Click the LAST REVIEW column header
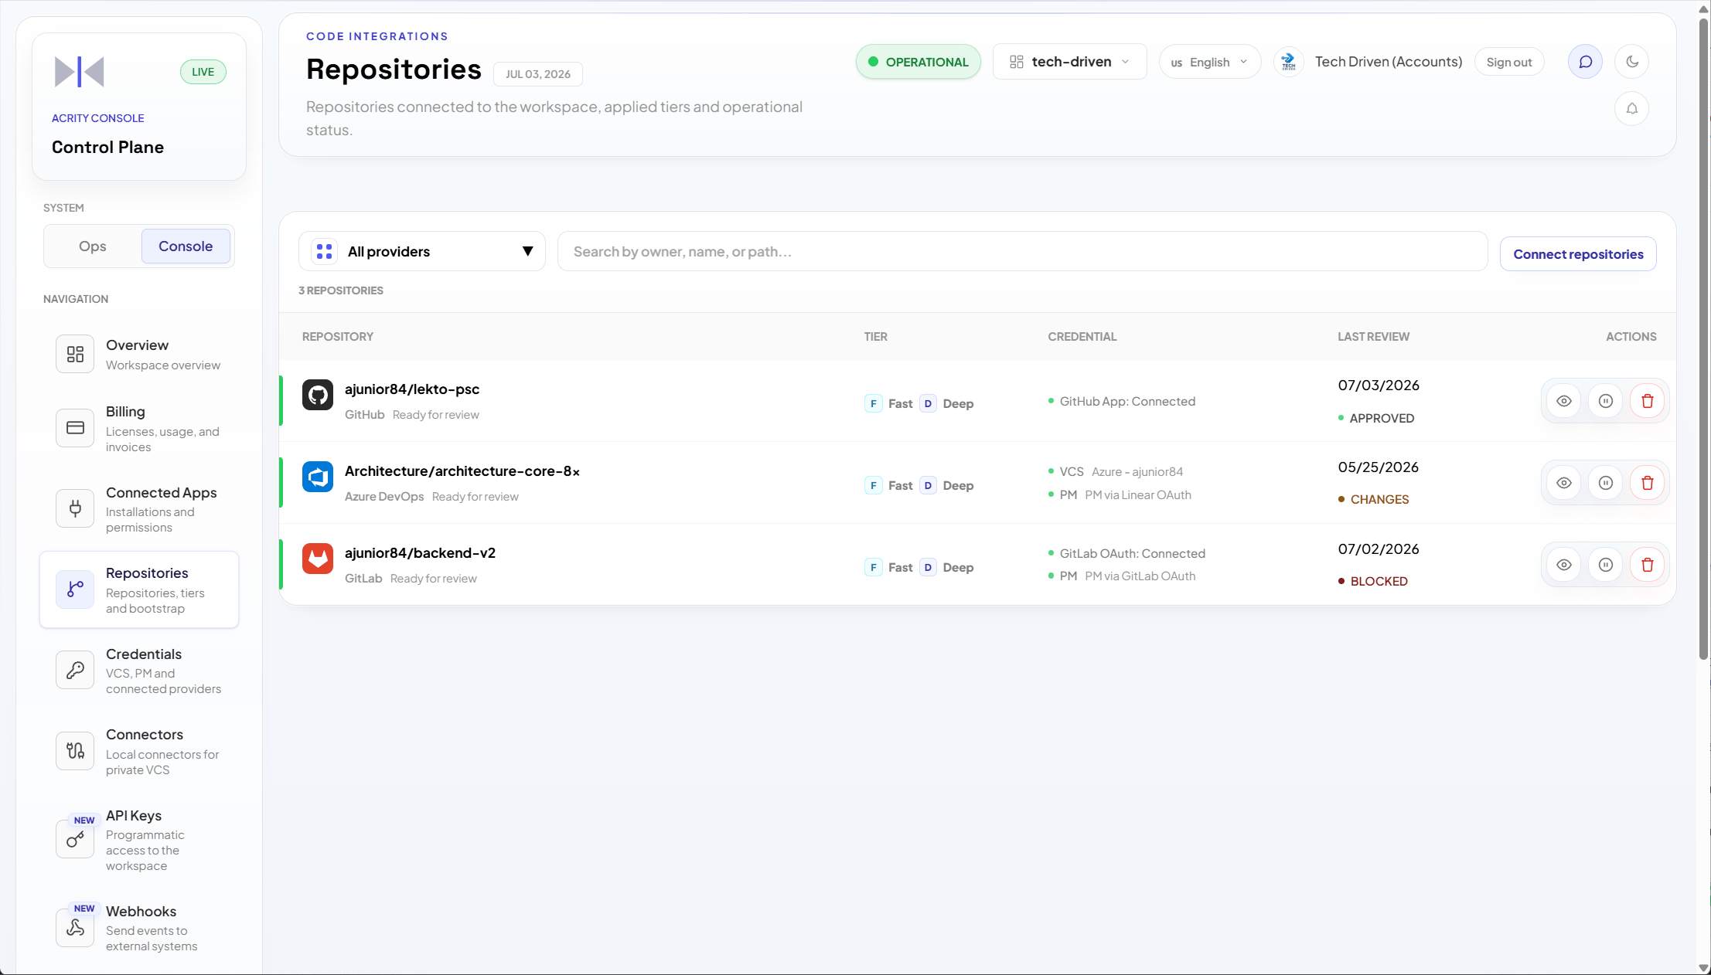 1374,337
